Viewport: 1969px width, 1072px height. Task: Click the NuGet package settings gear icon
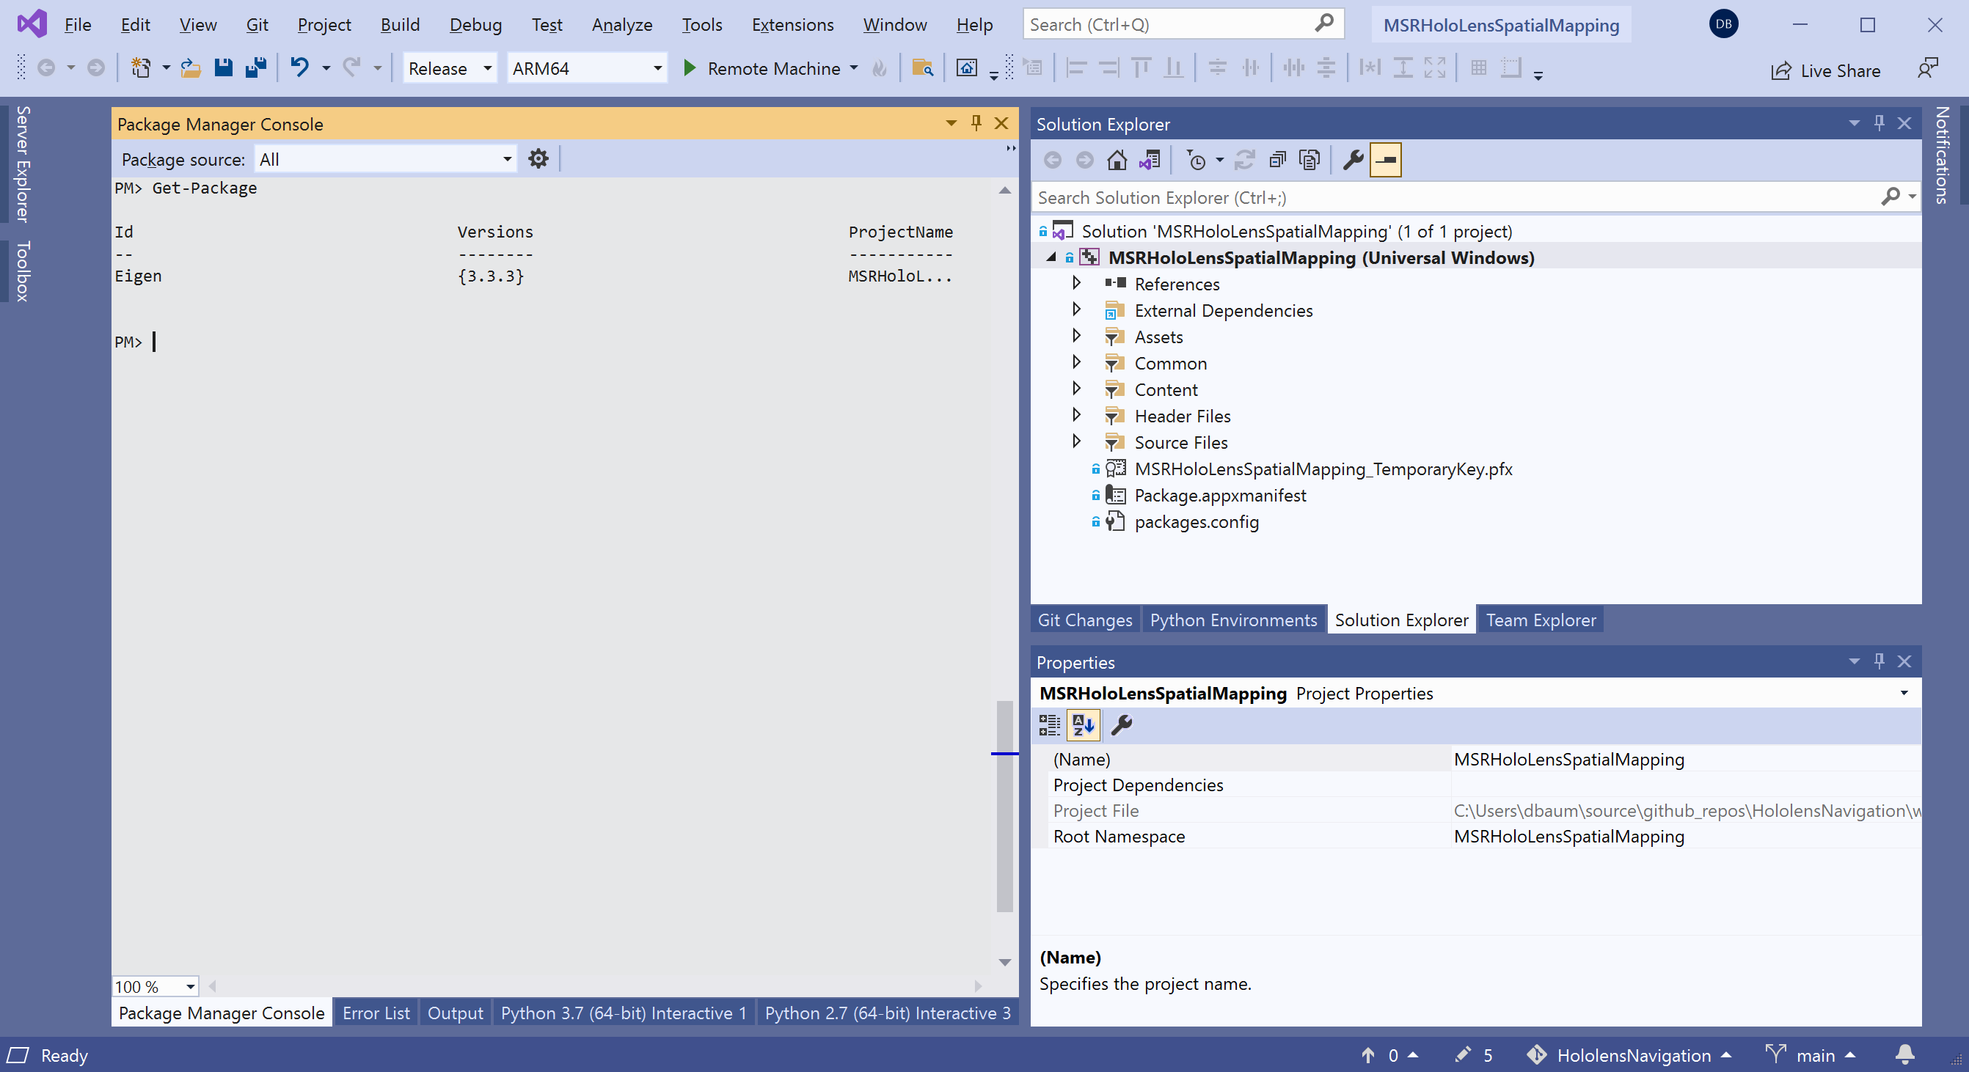click(x=538, y=158)
